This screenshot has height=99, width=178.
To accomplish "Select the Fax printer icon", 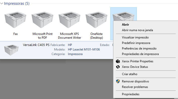I will (15, 20).
